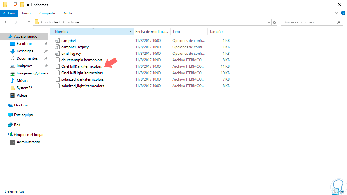The height and width of the screenshot is (195, 347).
Task: Open Grupo en el hogar
Action: 29,134
